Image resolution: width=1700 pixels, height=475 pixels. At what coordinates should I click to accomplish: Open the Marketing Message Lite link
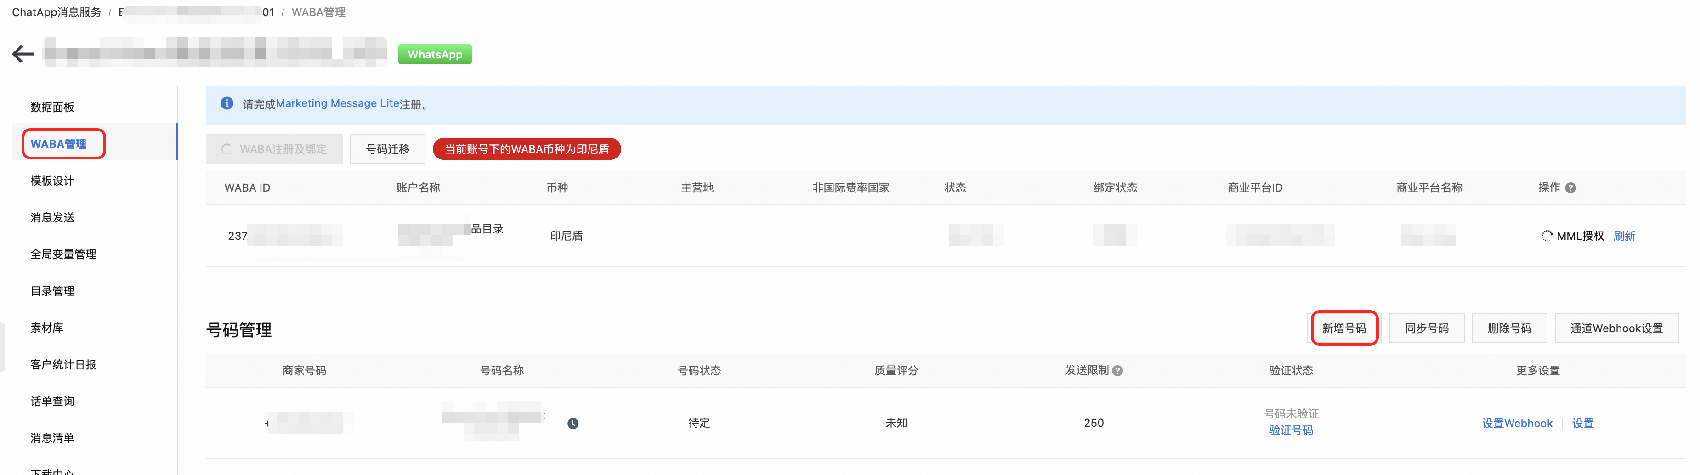pyautogui.click(x=337, y=103)
